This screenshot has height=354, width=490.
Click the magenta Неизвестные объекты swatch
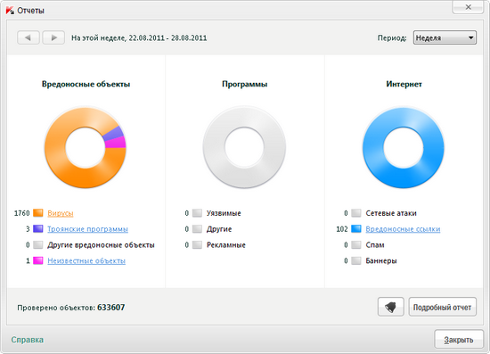[38, 260]
